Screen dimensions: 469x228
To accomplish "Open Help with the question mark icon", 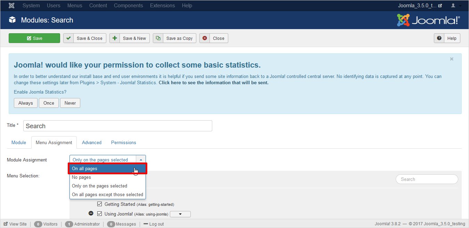I will [439, 38].
